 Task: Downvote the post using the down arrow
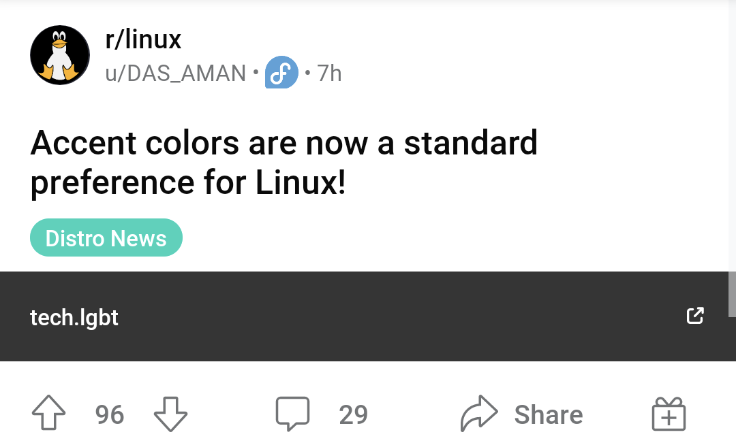pos(171,414)
